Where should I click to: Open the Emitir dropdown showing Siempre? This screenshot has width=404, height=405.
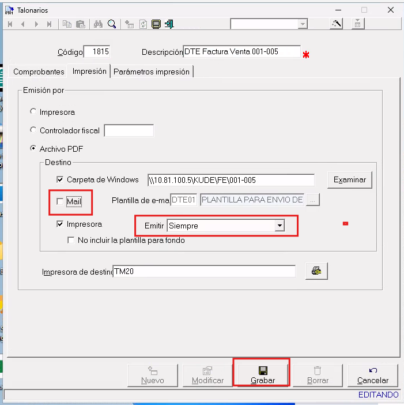280,226
